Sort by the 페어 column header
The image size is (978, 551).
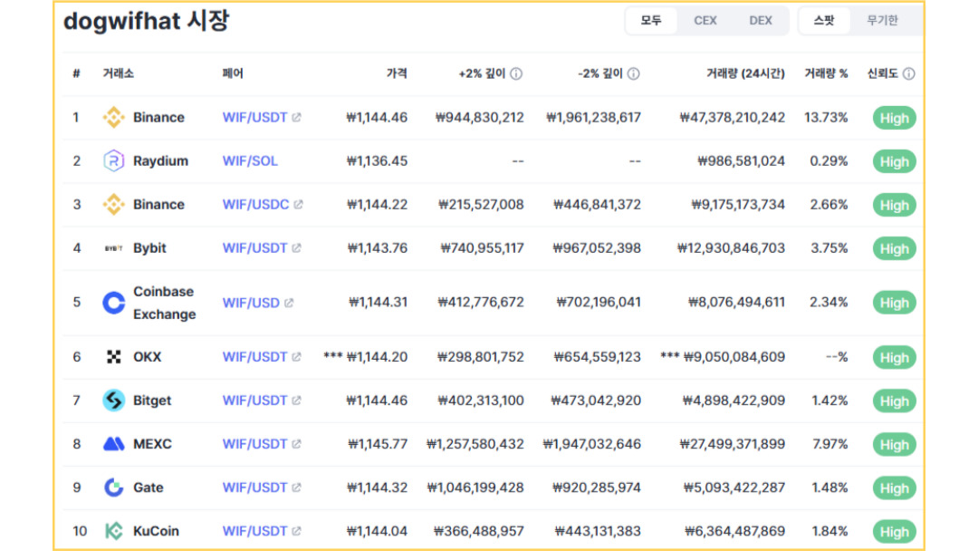coord(233,73)
